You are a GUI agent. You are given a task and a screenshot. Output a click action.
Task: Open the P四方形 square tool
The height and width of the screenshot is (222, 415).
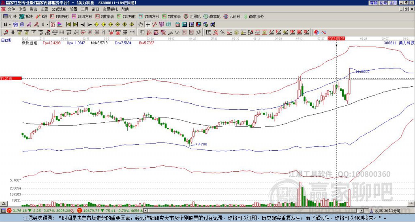click(60, 16)
